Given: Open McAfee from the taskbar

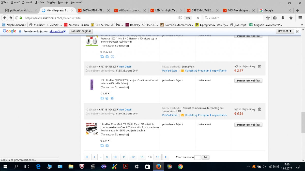Looking at the screenshot, I should coord(82,167).
